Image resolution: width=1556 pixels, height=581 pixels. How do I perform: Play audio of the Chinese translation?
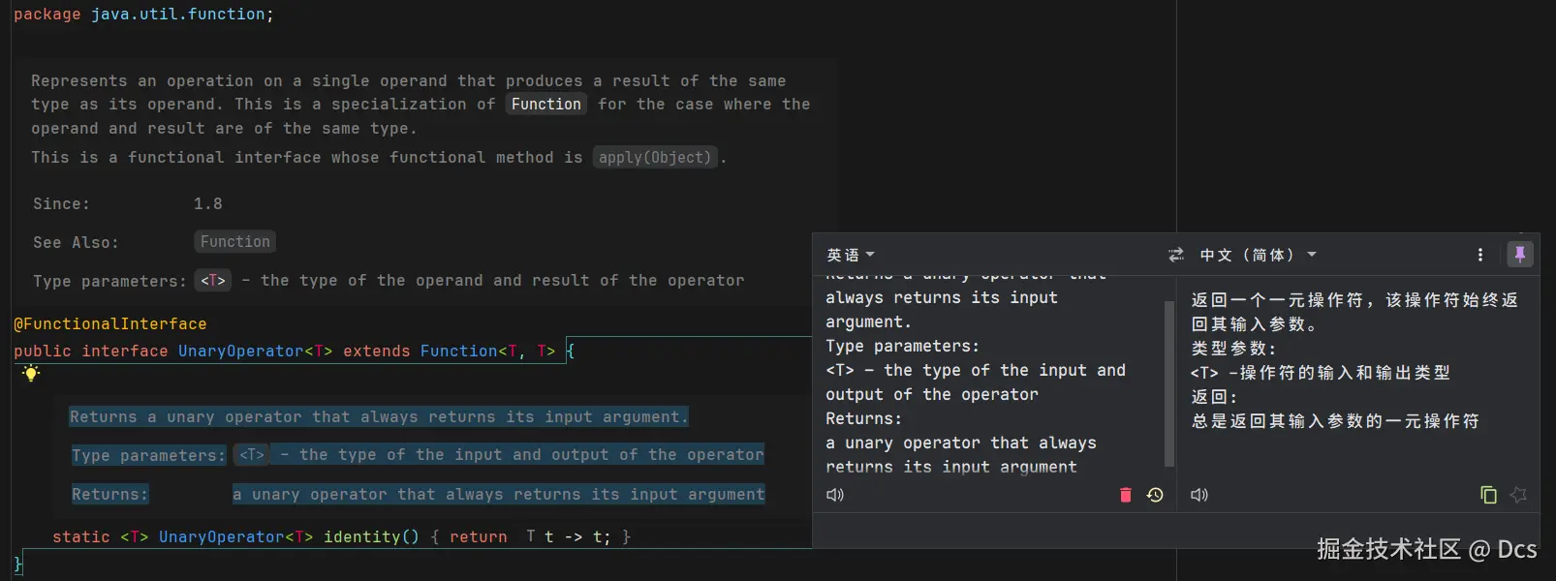(x=1199, y=495)
